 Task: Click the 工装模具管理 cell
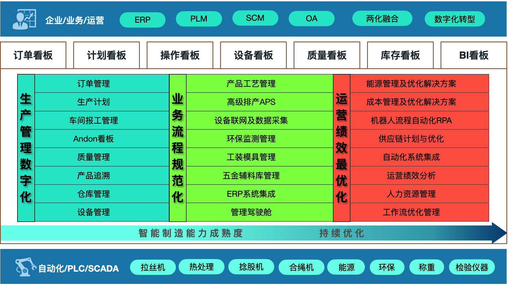[260, 157]
